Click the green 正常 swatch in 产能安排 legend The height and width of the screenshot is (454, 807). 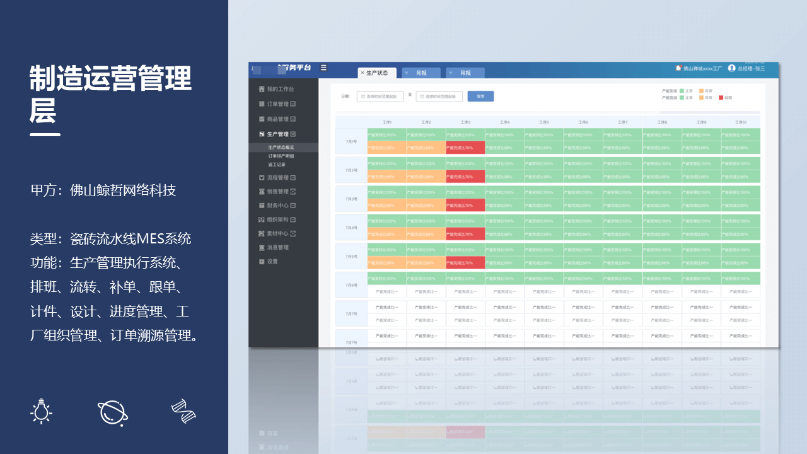[x=682, y=91]
